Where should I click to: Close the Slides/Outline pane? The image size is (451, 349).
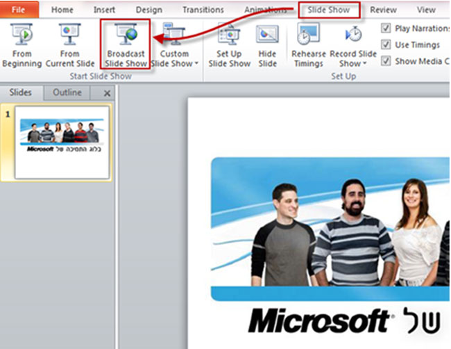point(107,94)
